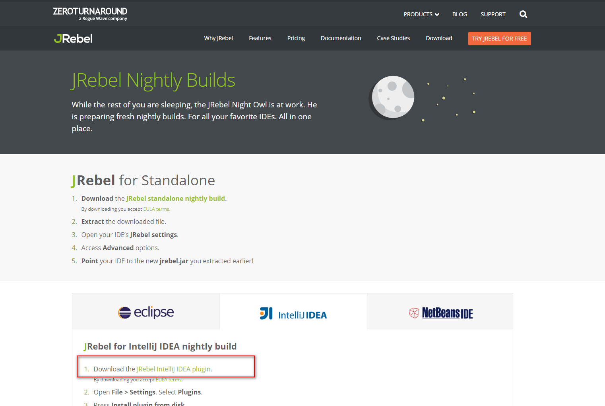Click the 'Point your IDE to the new jrebel.jar' step

[x=167, y=261]
